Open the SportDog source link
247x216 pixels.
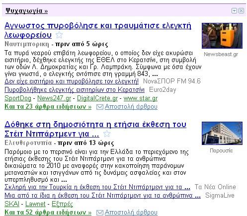tap(18, 98)
